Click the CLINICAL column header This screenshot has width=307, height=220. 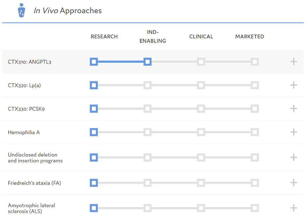point(201,37)
